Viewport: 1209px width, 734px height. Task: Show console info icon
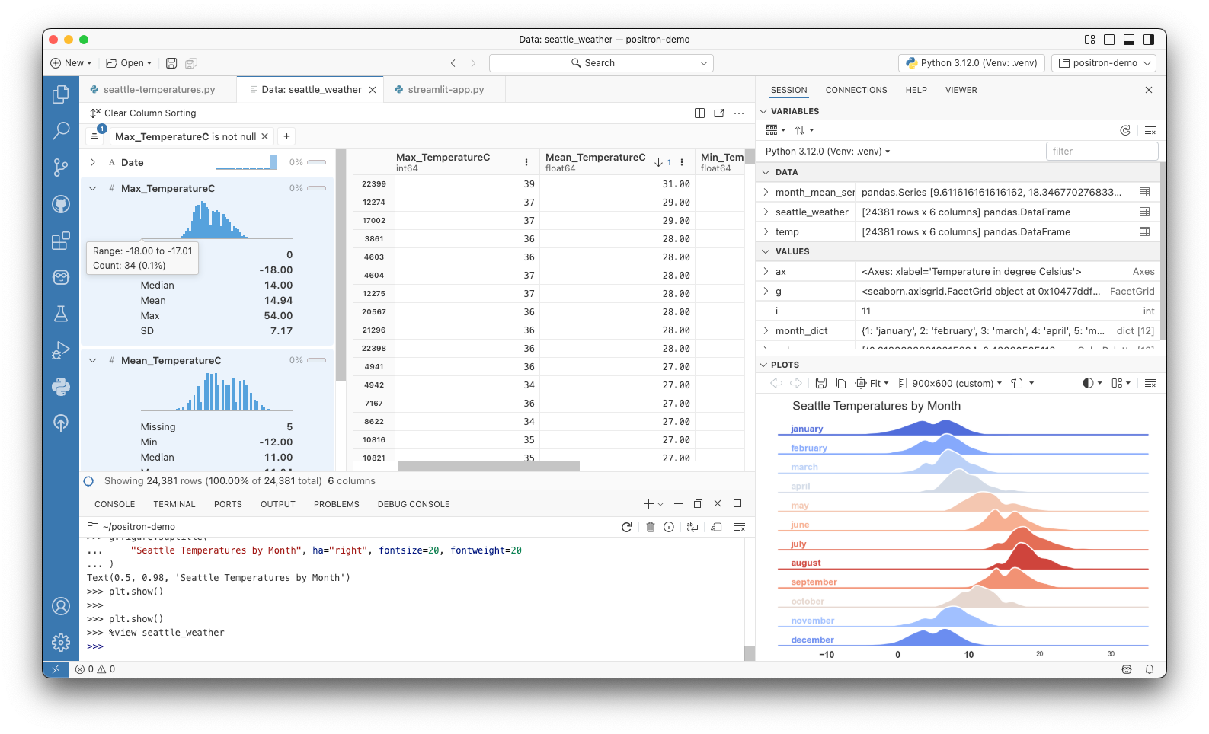tap(669, 527)
